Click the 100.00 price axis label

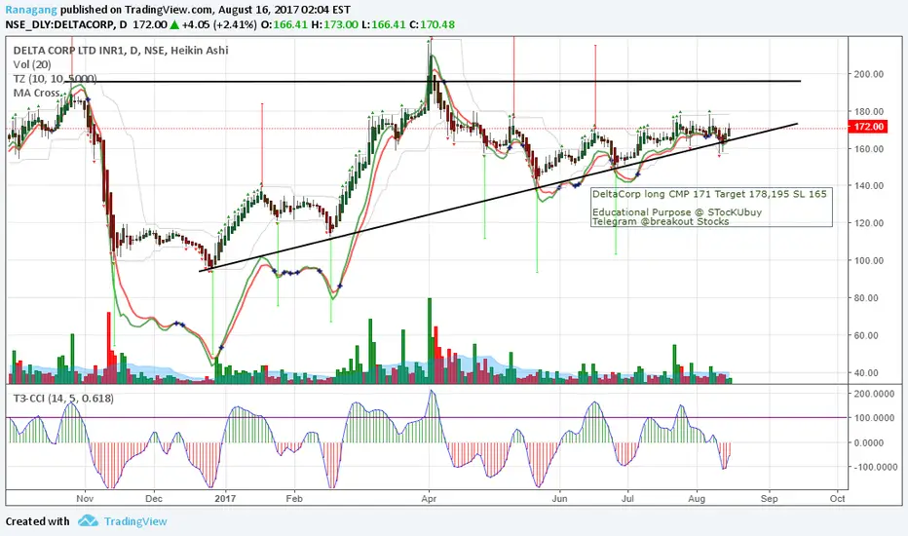coord(869,260)
